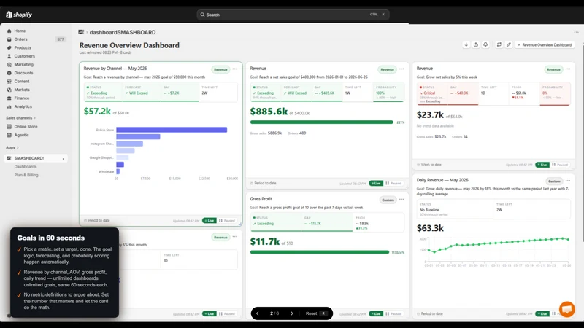Click Revenue tag on $23.7k card
Image resolution: width=584 pixels, height=328 pixels.
[553, 69]
